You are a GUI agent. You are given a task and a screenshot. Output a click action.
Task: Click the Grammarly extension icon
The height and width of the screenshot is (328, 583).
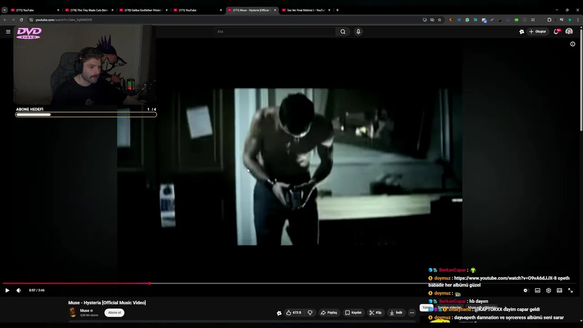467,20
